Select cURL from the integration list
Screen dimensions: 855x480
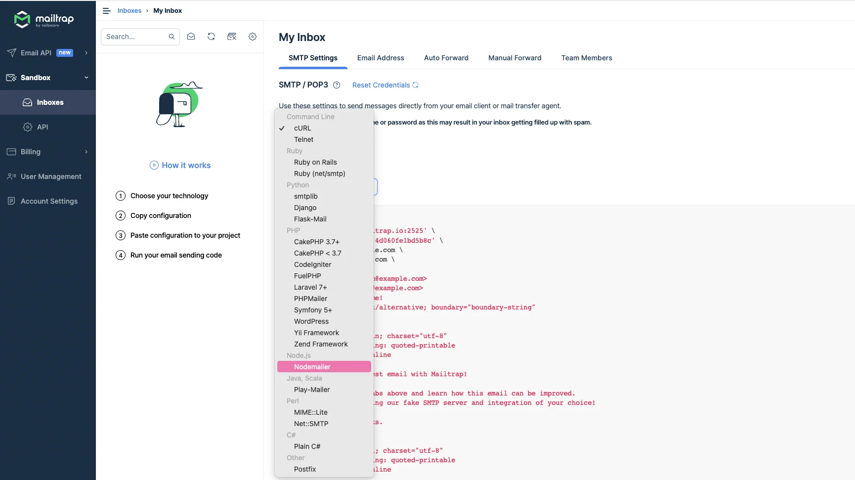(x=302, y=128)
